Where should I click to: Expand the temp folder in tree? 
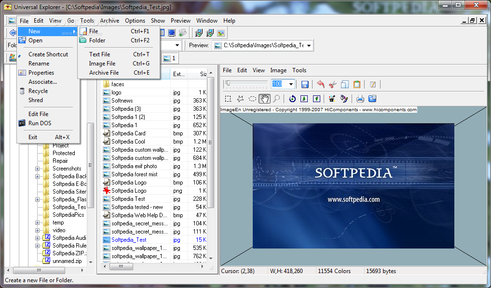pos(37,223)
